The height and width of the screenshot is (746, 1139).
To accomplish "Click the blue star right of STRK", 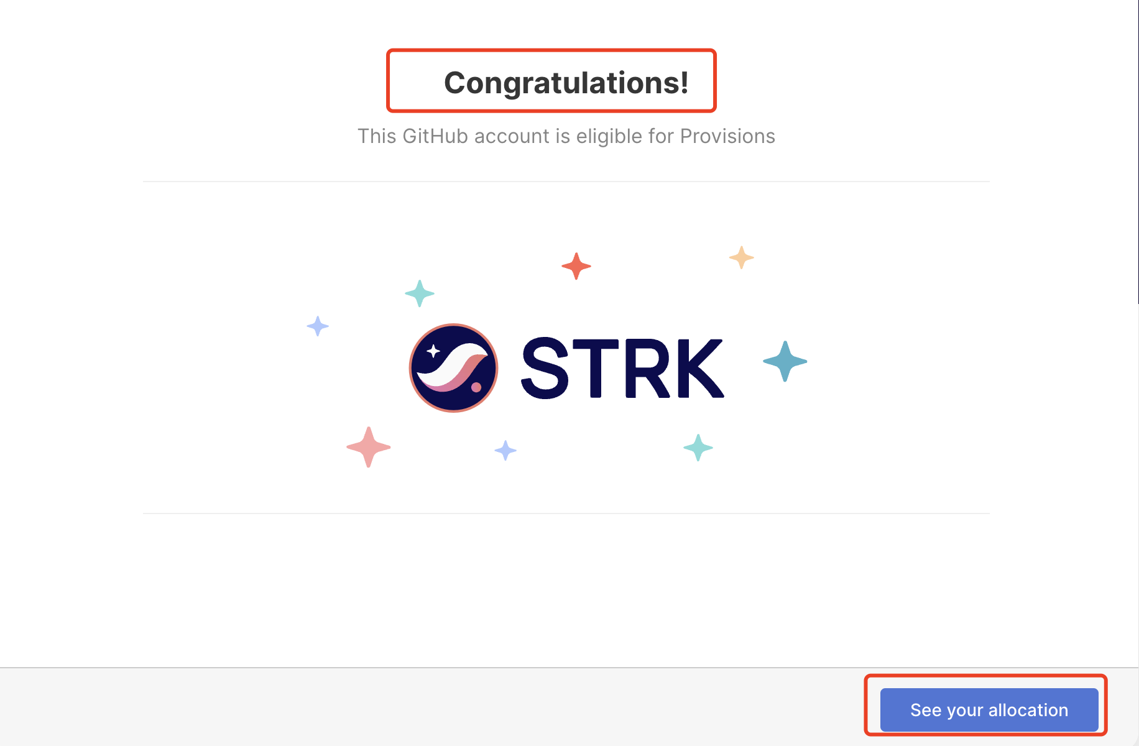I will click(785, 361).
